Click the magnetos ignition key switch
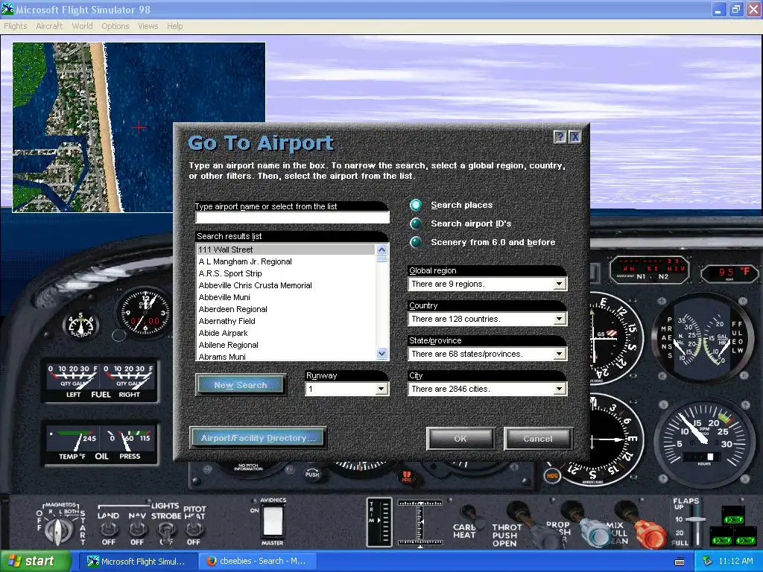The width and height of the screenshot is (763, 572). point(57,530)
